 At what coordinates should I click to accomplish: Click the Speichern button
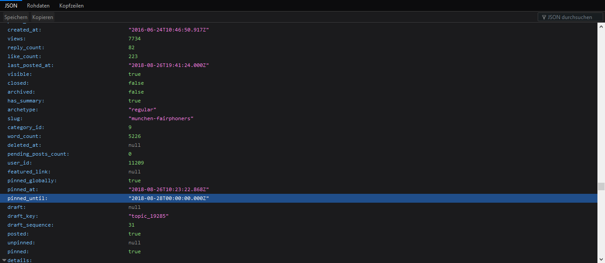[x=16, y=17]
